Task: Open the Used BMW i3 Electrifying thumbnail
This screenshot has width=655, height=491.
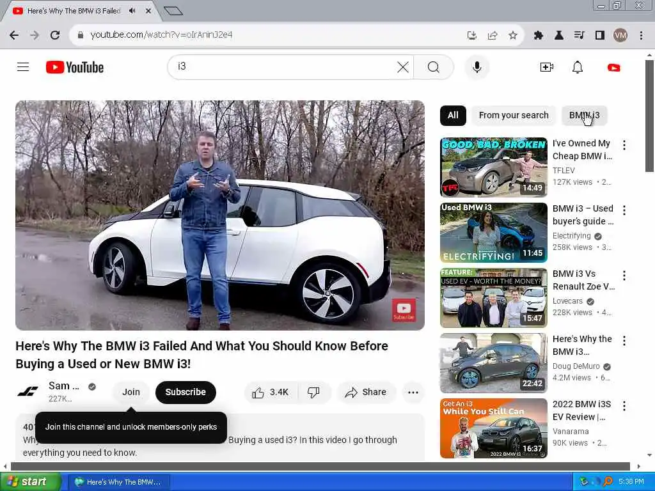Action: pyautogui.click(x=493, y=233)
